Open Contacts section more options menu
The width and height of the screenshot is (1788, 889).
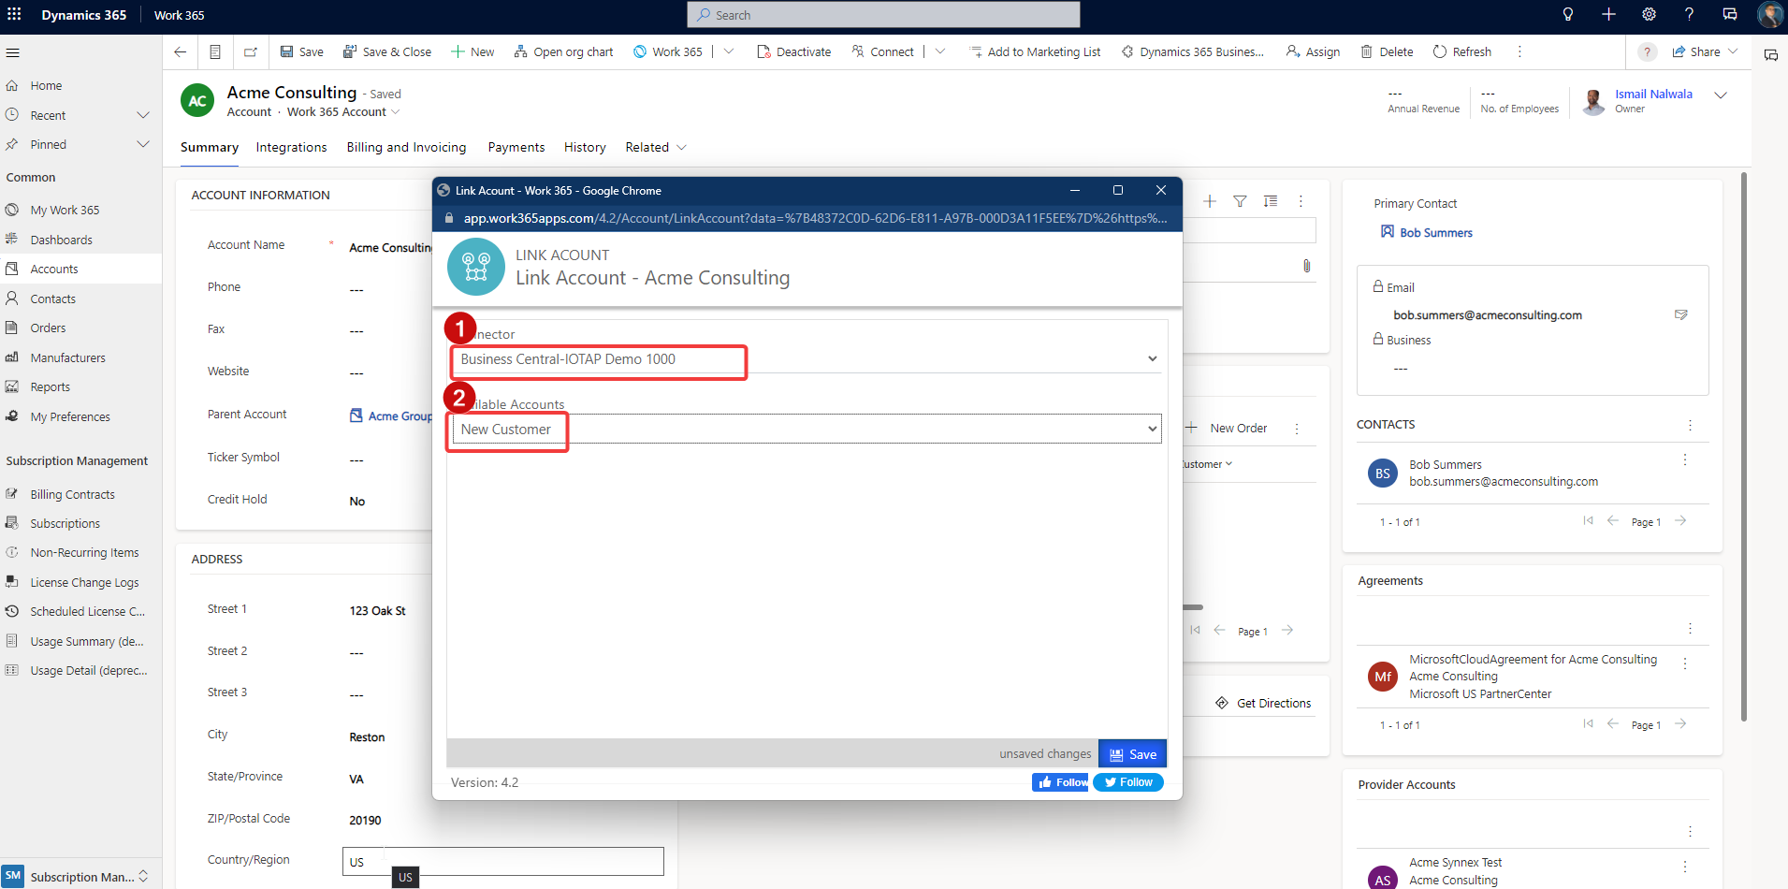(x=1690, y=425)
